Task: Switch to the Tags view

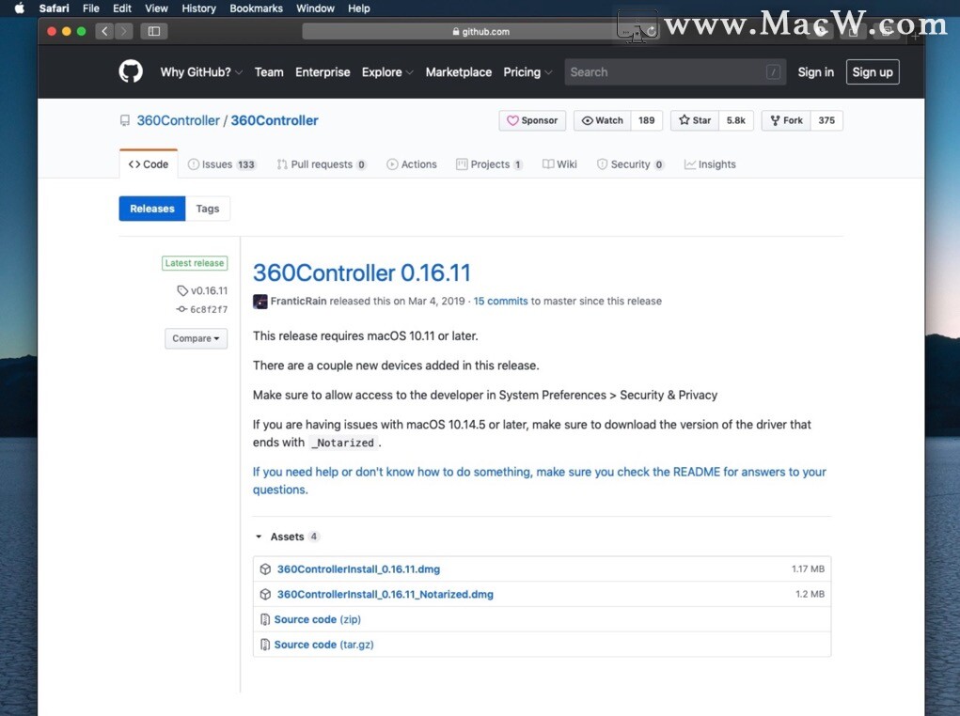Action: coord(208,209)
